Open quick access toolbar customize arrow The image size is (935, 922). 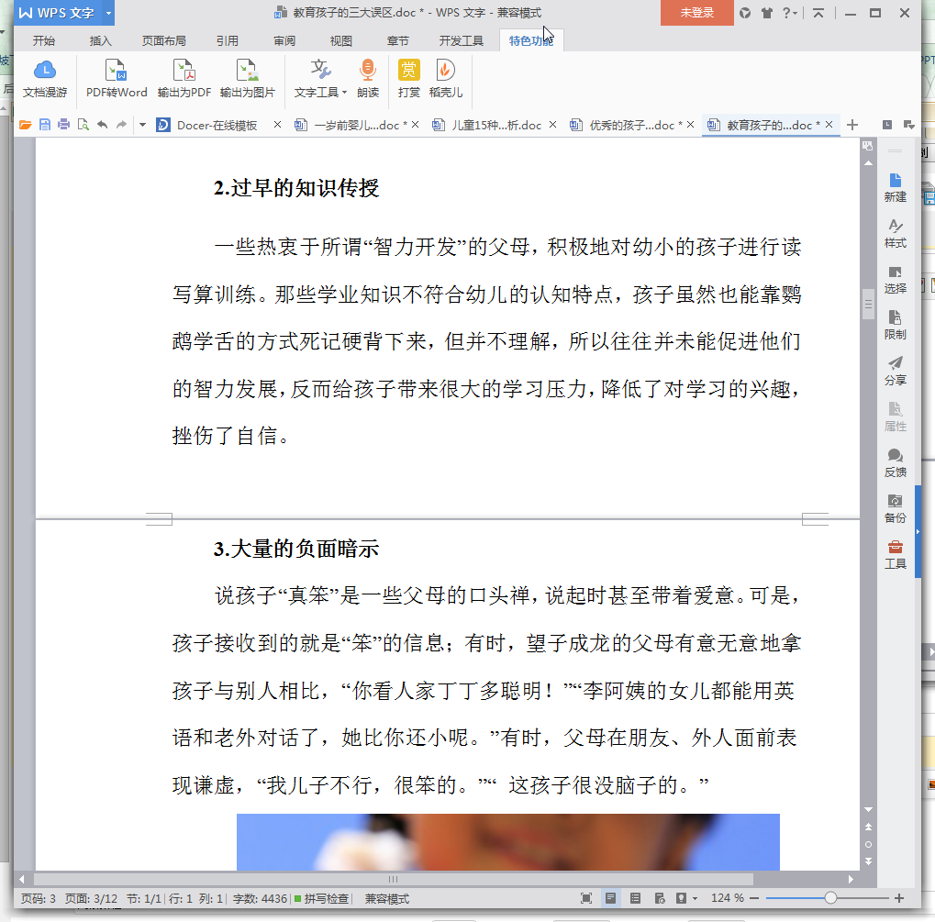(x=142, y=125)
